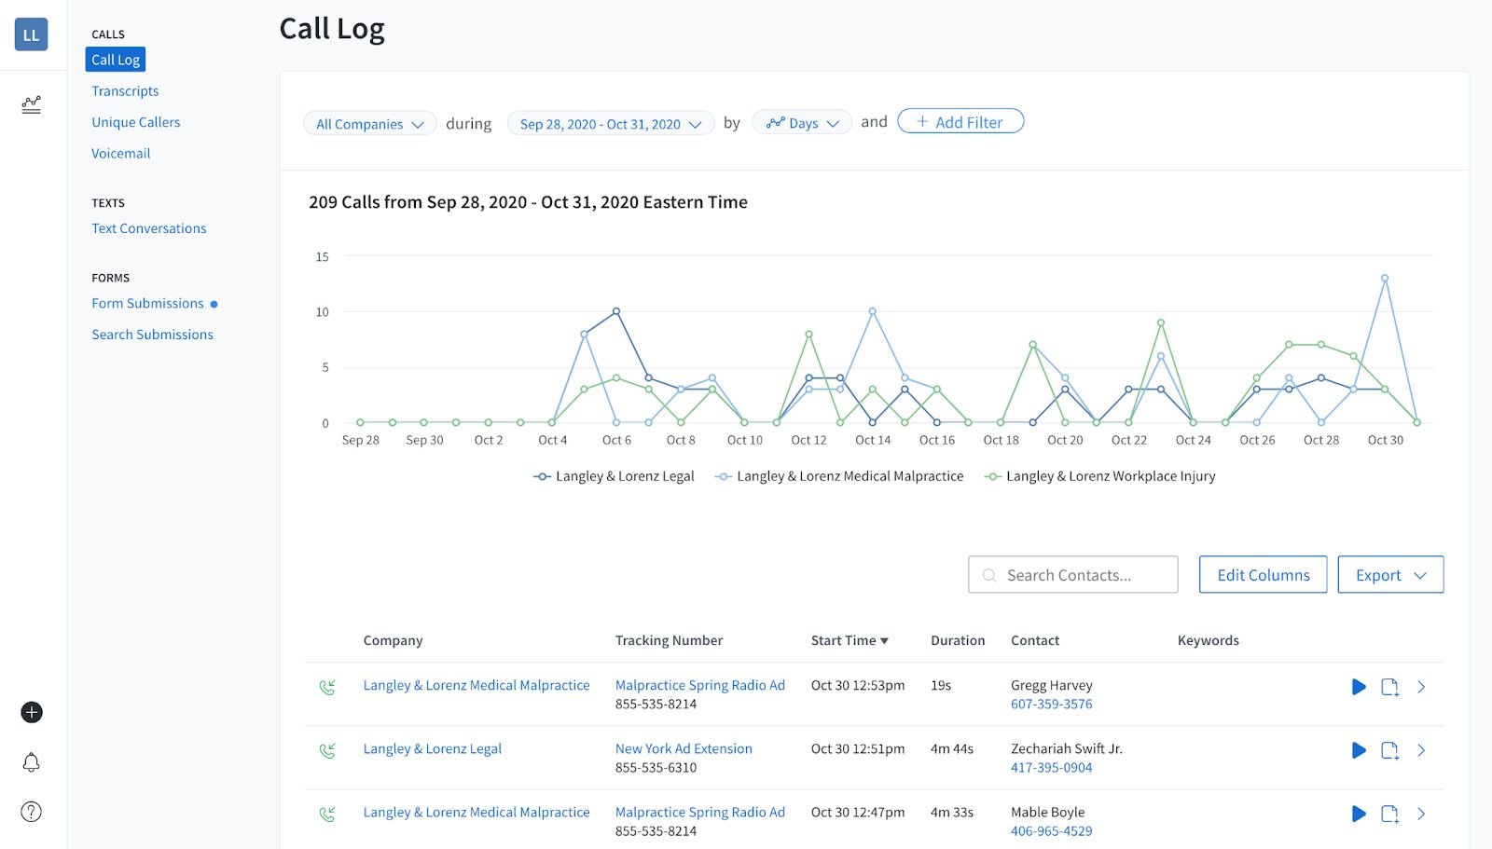Select Voicemail in the Calls menu
The height and width of the screenshot is (849, 1492).
tap(120, 153)
